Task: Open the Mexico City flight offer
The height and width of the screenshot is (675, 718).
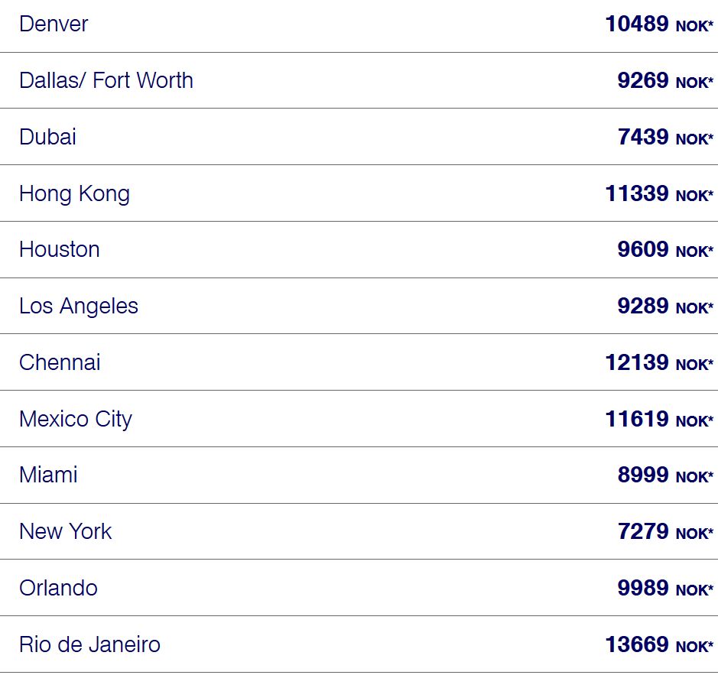Action: (x=359, y=419)
